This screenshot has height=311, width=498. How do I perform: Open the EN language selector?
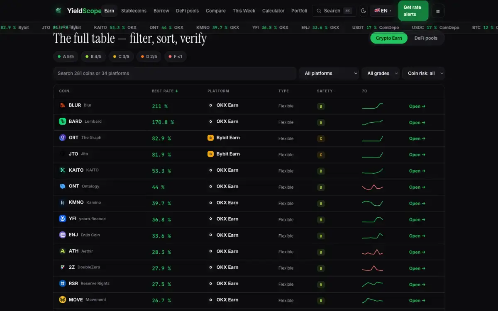(383, 11)
